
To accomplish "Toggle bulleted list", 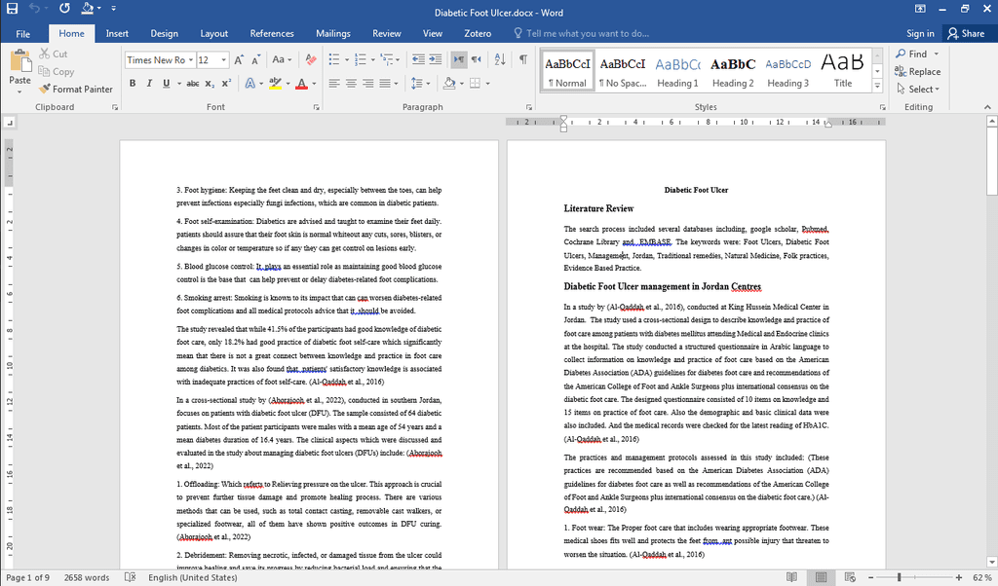I will pos(334,59).
